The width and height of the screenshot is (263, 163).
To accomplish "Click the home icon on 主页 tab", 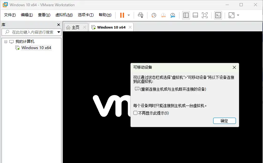I will click(68, 27).
